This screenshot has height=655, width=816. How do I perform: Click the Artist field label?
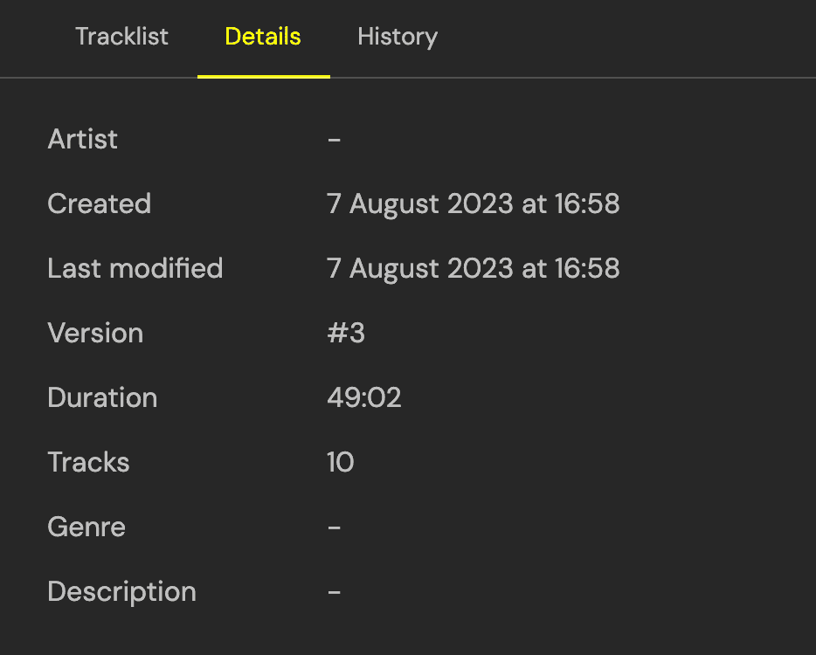[83, 139]
